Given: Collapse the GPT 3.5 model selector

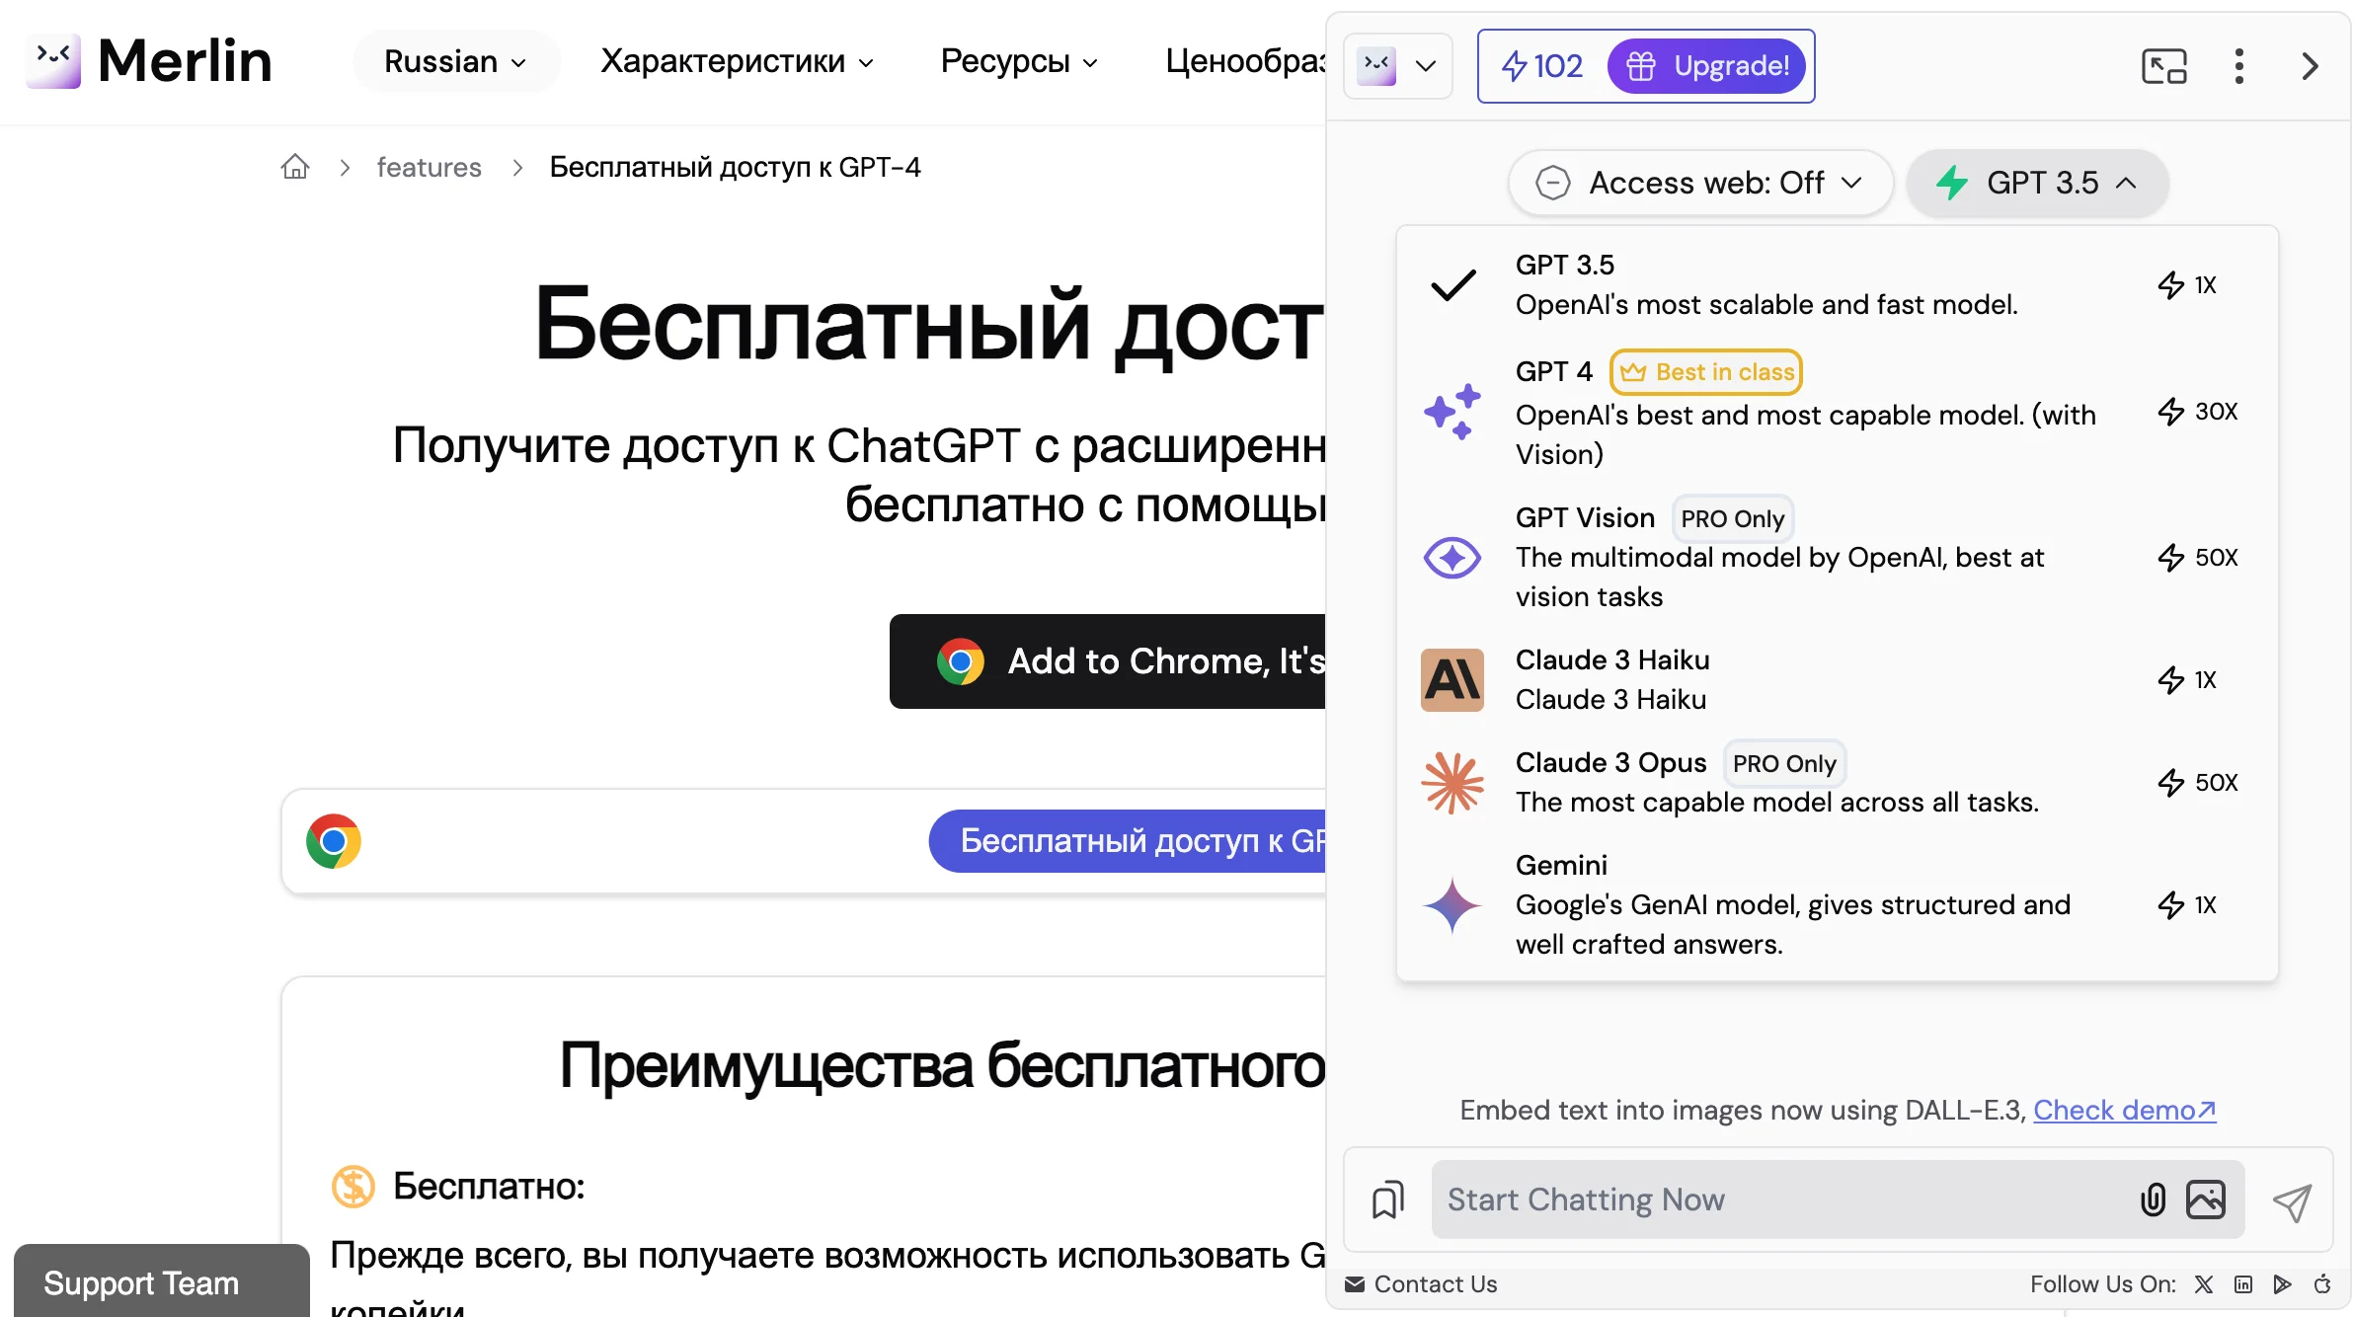Looking at the screenshot, I should (2037, 183).
